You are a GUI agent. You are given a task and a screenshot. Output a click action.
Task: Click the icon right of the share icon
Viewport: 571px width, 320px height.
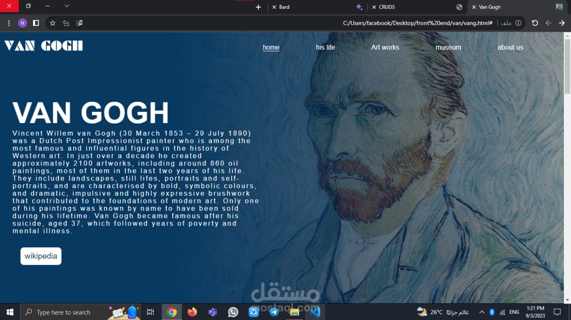click(79, 23)
